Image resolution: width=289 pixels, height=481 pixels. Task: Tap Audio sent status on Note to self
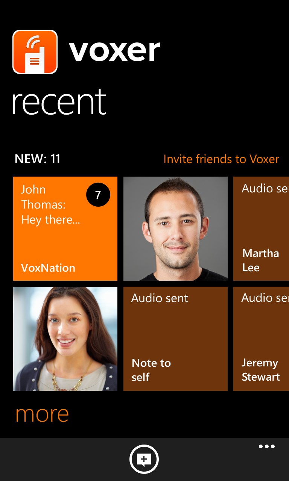click(x=160, y=298)
